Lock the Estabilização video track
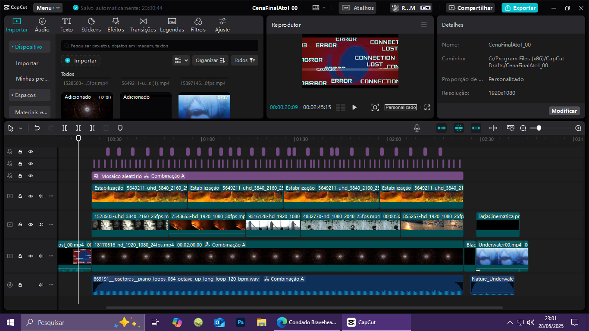 [20, 196]
